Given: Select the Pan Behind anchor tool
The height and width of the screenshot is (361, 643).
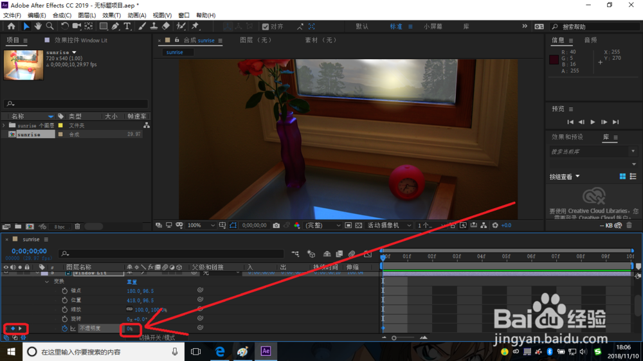Looking at the screenshot, I should 89,26.
